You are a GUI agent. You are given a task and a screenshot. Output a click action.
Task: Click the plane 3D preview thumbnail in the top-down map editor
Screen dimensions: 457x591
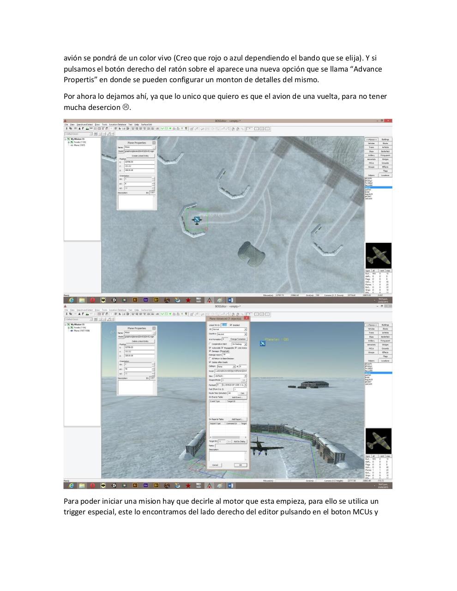(x=379, y=255)
